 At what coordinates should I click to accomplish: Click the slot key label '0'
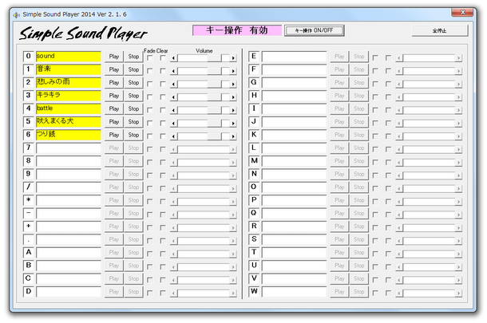click(x=28, y=57)
